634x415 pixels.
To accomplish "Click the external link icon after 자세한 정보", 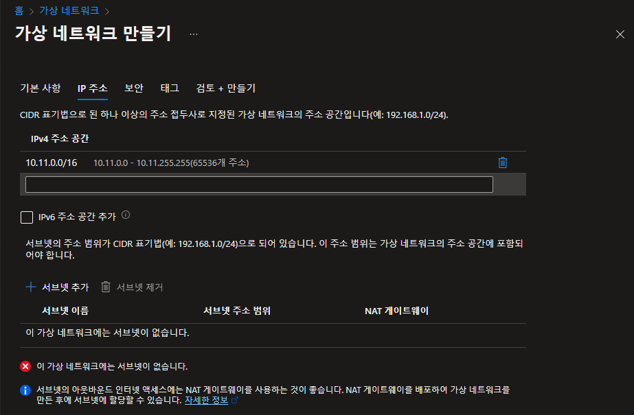I will tap(234, 400).
